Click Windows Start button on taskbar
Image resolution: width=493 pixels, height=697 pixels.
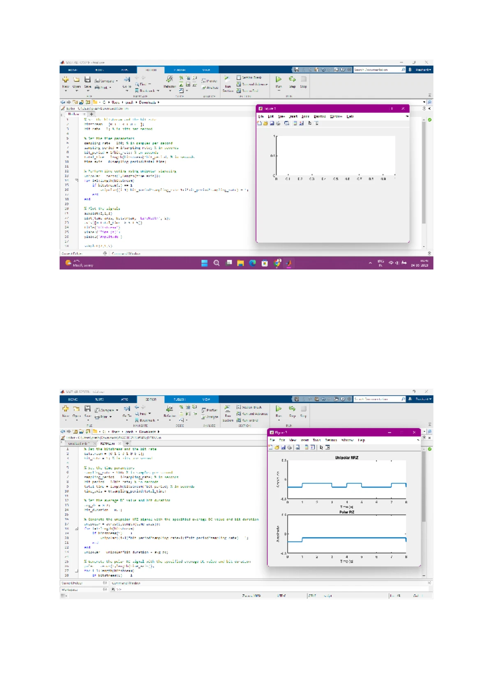click(205, 263)
